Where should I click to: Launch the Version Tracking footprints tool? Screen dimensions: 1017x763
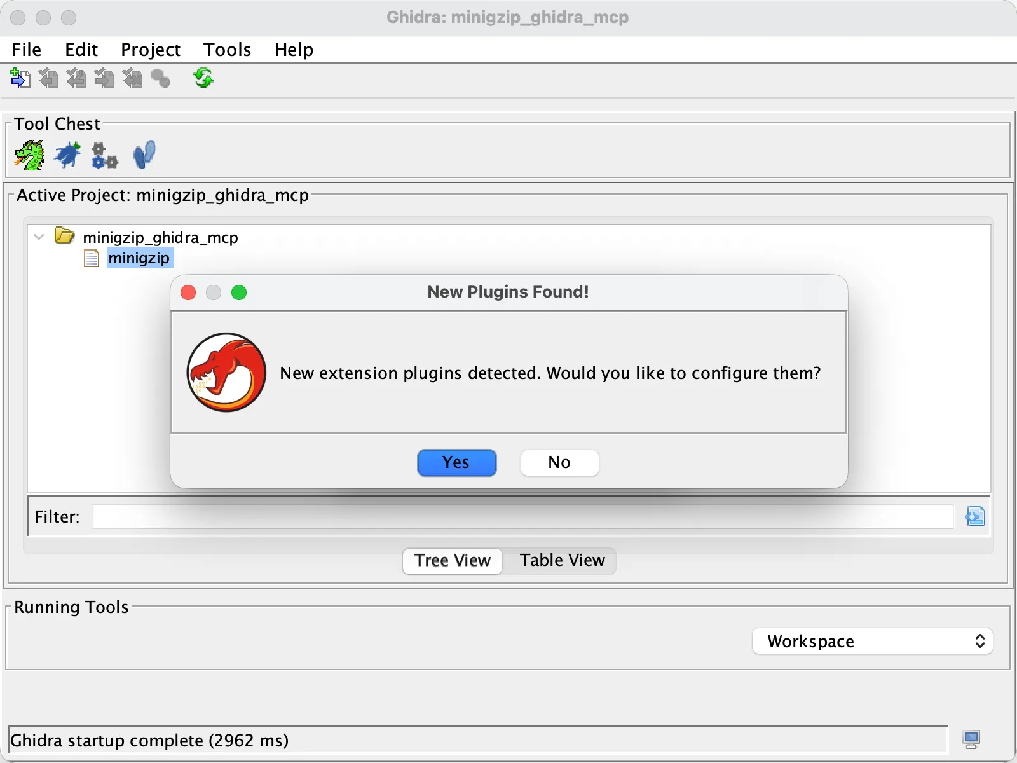[x=144, y=155]
